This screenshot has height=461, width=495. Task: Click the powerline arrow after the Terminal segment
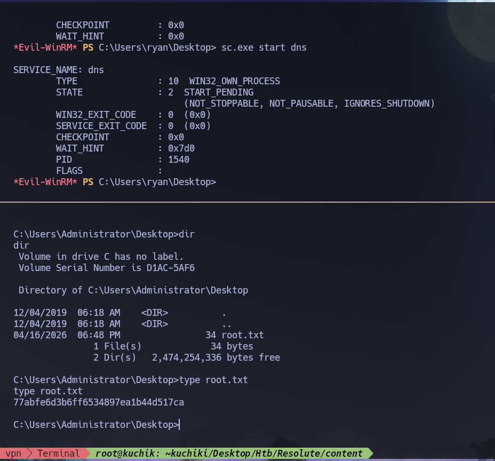(87, 453)
